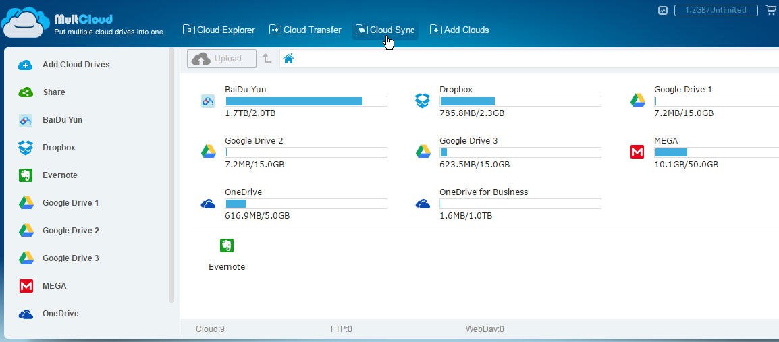The height and width of the screenshot is (342, 779).
Task: Click Add Cloud Drives label in sidebar
Action: tap(76, 65)
